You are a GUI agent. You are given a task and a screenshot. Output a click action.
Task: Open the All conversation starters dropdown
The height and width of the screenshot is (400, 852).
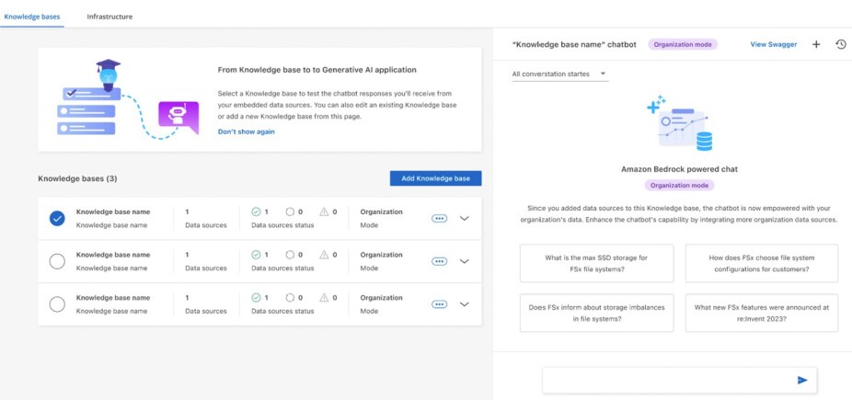(x=559, y=74)
